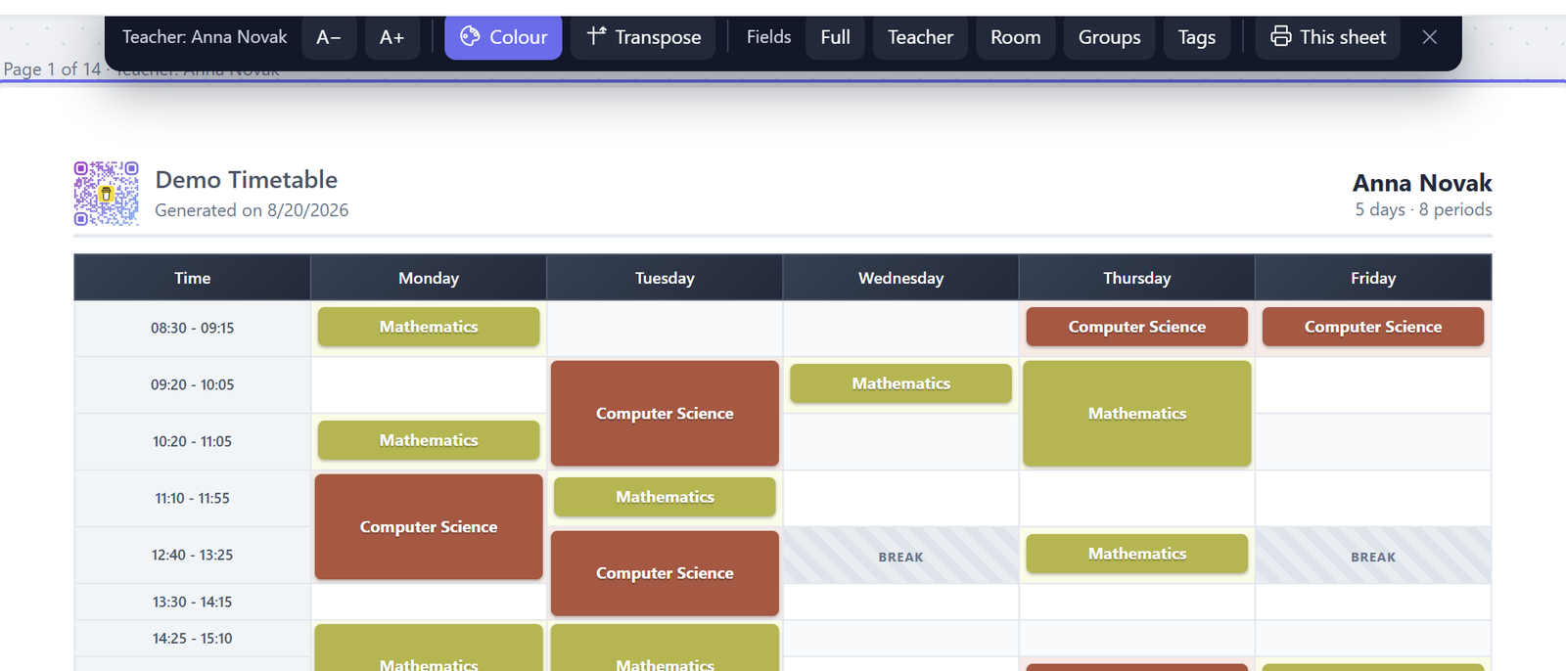Click the 5 days · 8 periods text
The width and height of the screenshot is (1566, 671).
pyautogui.click(x=1423, y=209)
